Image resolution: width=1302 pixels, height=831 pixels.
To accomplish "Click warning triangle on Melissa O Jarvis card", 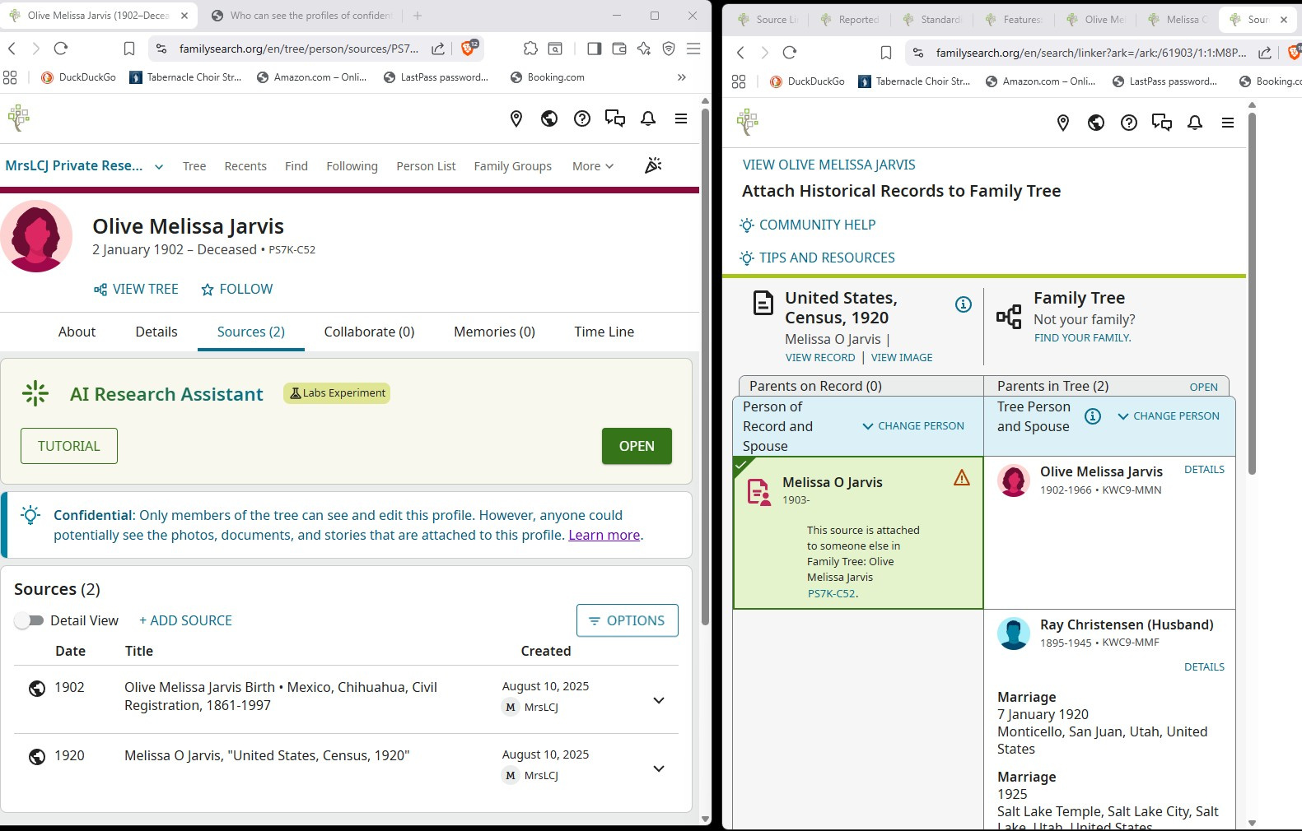I will (x=961, y=477).
